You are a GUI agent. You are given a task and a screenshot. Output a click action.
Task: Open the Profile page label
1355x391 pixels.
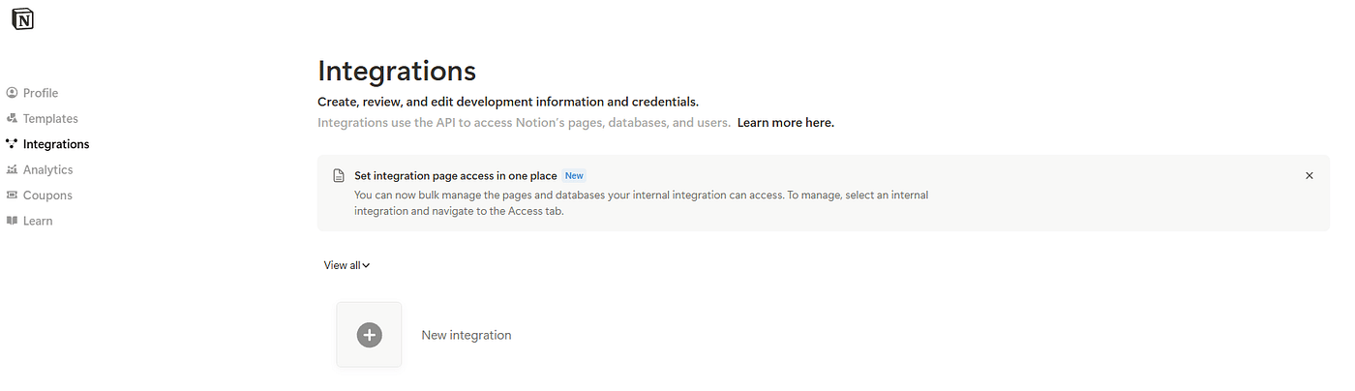coord(41,93)
